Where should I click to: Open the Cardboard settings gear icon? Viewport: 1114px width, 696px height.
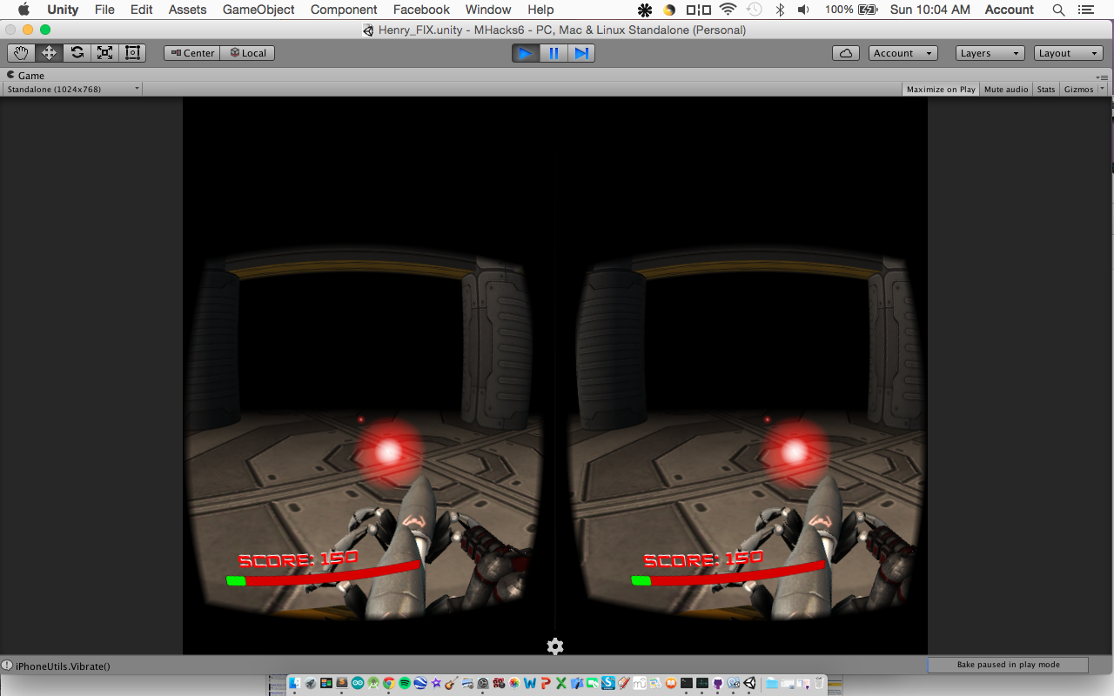(x=555, y=646)
